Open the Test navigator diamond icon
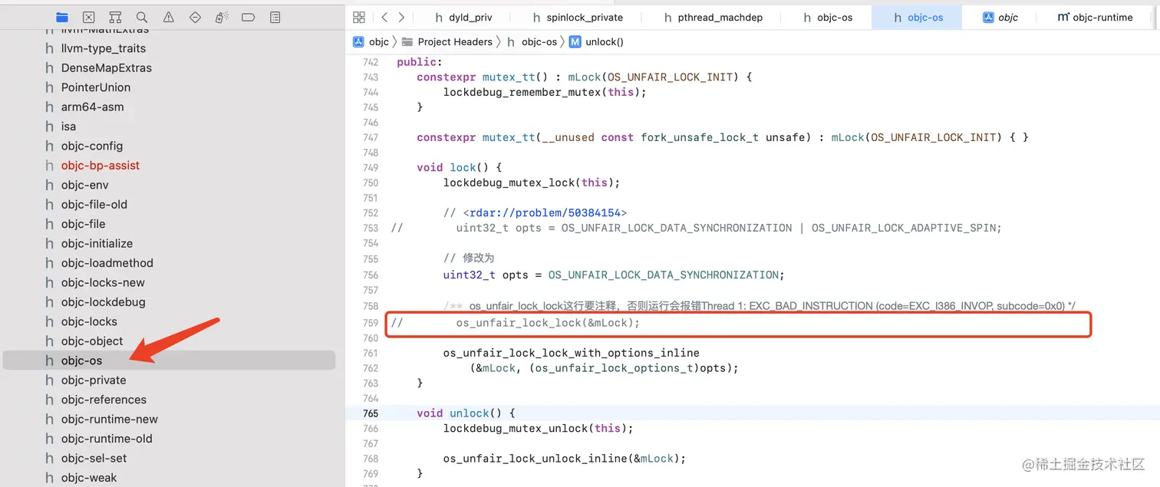Viewport: 1160px width, 487px height. coord(195,17)
